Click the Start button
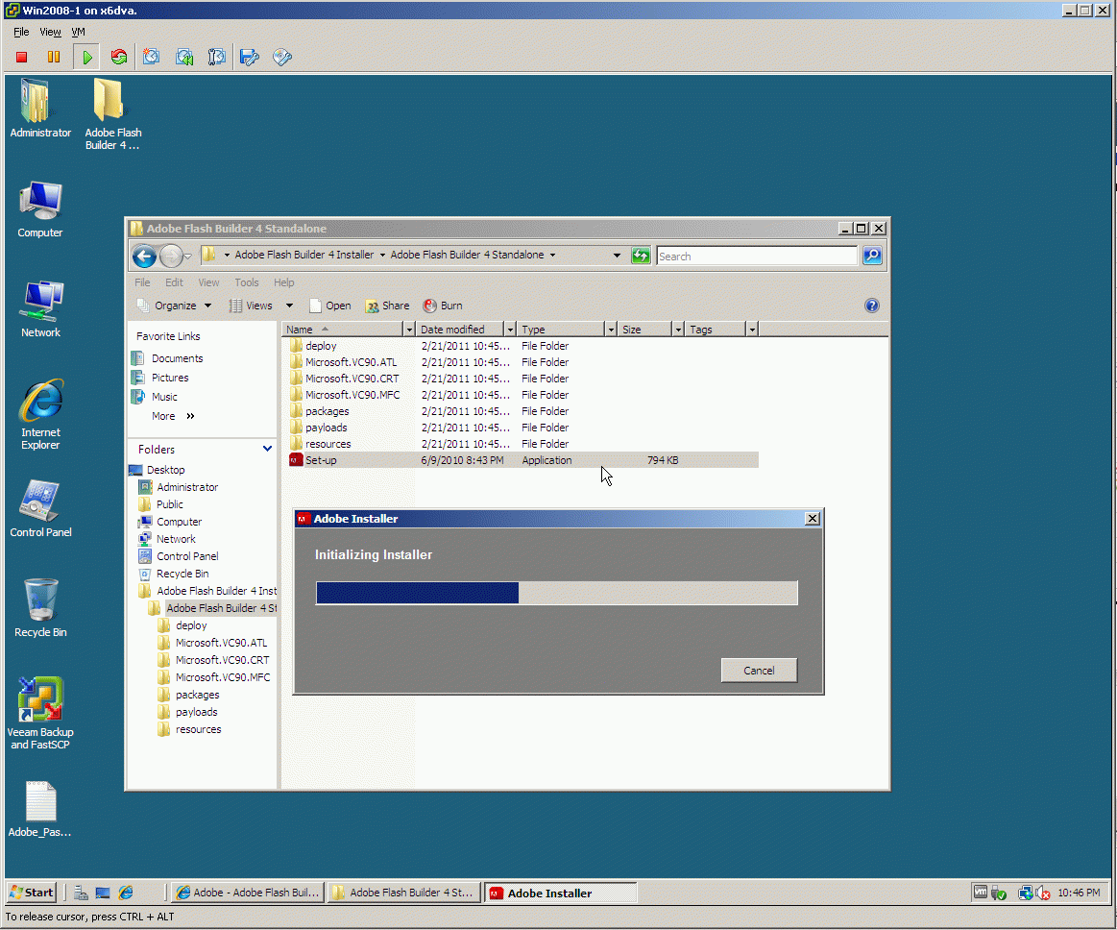1117x930 pixels. point(32,893)
